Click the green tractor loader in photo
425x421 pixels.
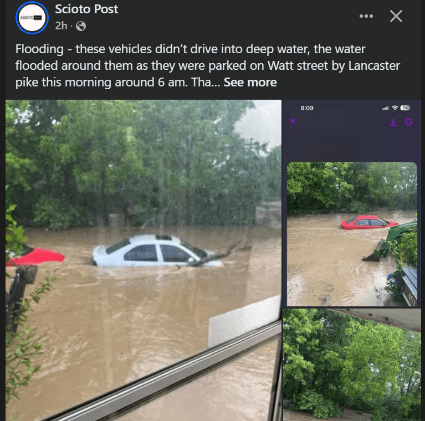pyautogui.click(x=390, y=242)
